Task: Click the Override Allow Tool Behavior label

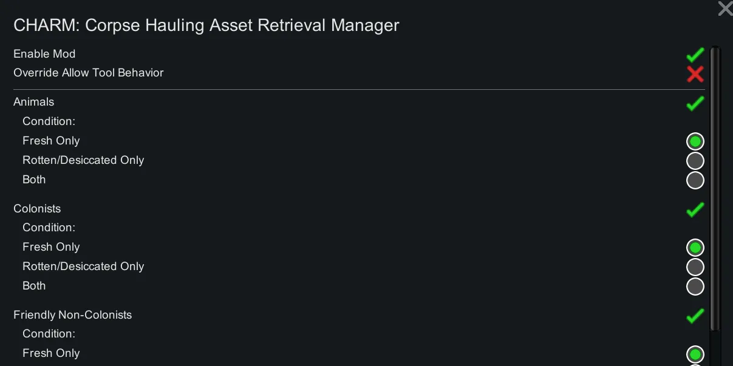Action: point(89,73)
